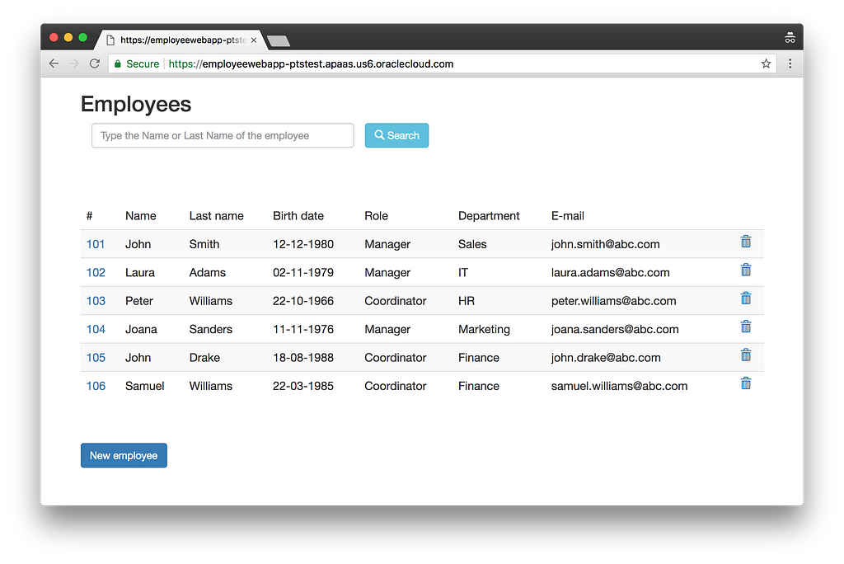Viewport: 844px width, 564px height.
Task: Click email joana.sanders@abc.com
Action: click(x=615, y=329)
